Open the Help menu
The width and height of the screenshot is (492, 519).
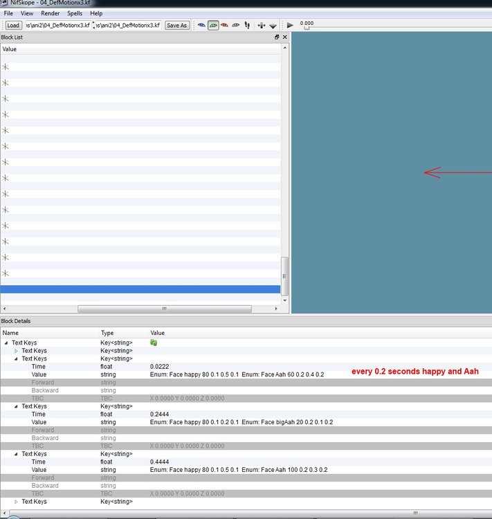click(x=96, y=14)
